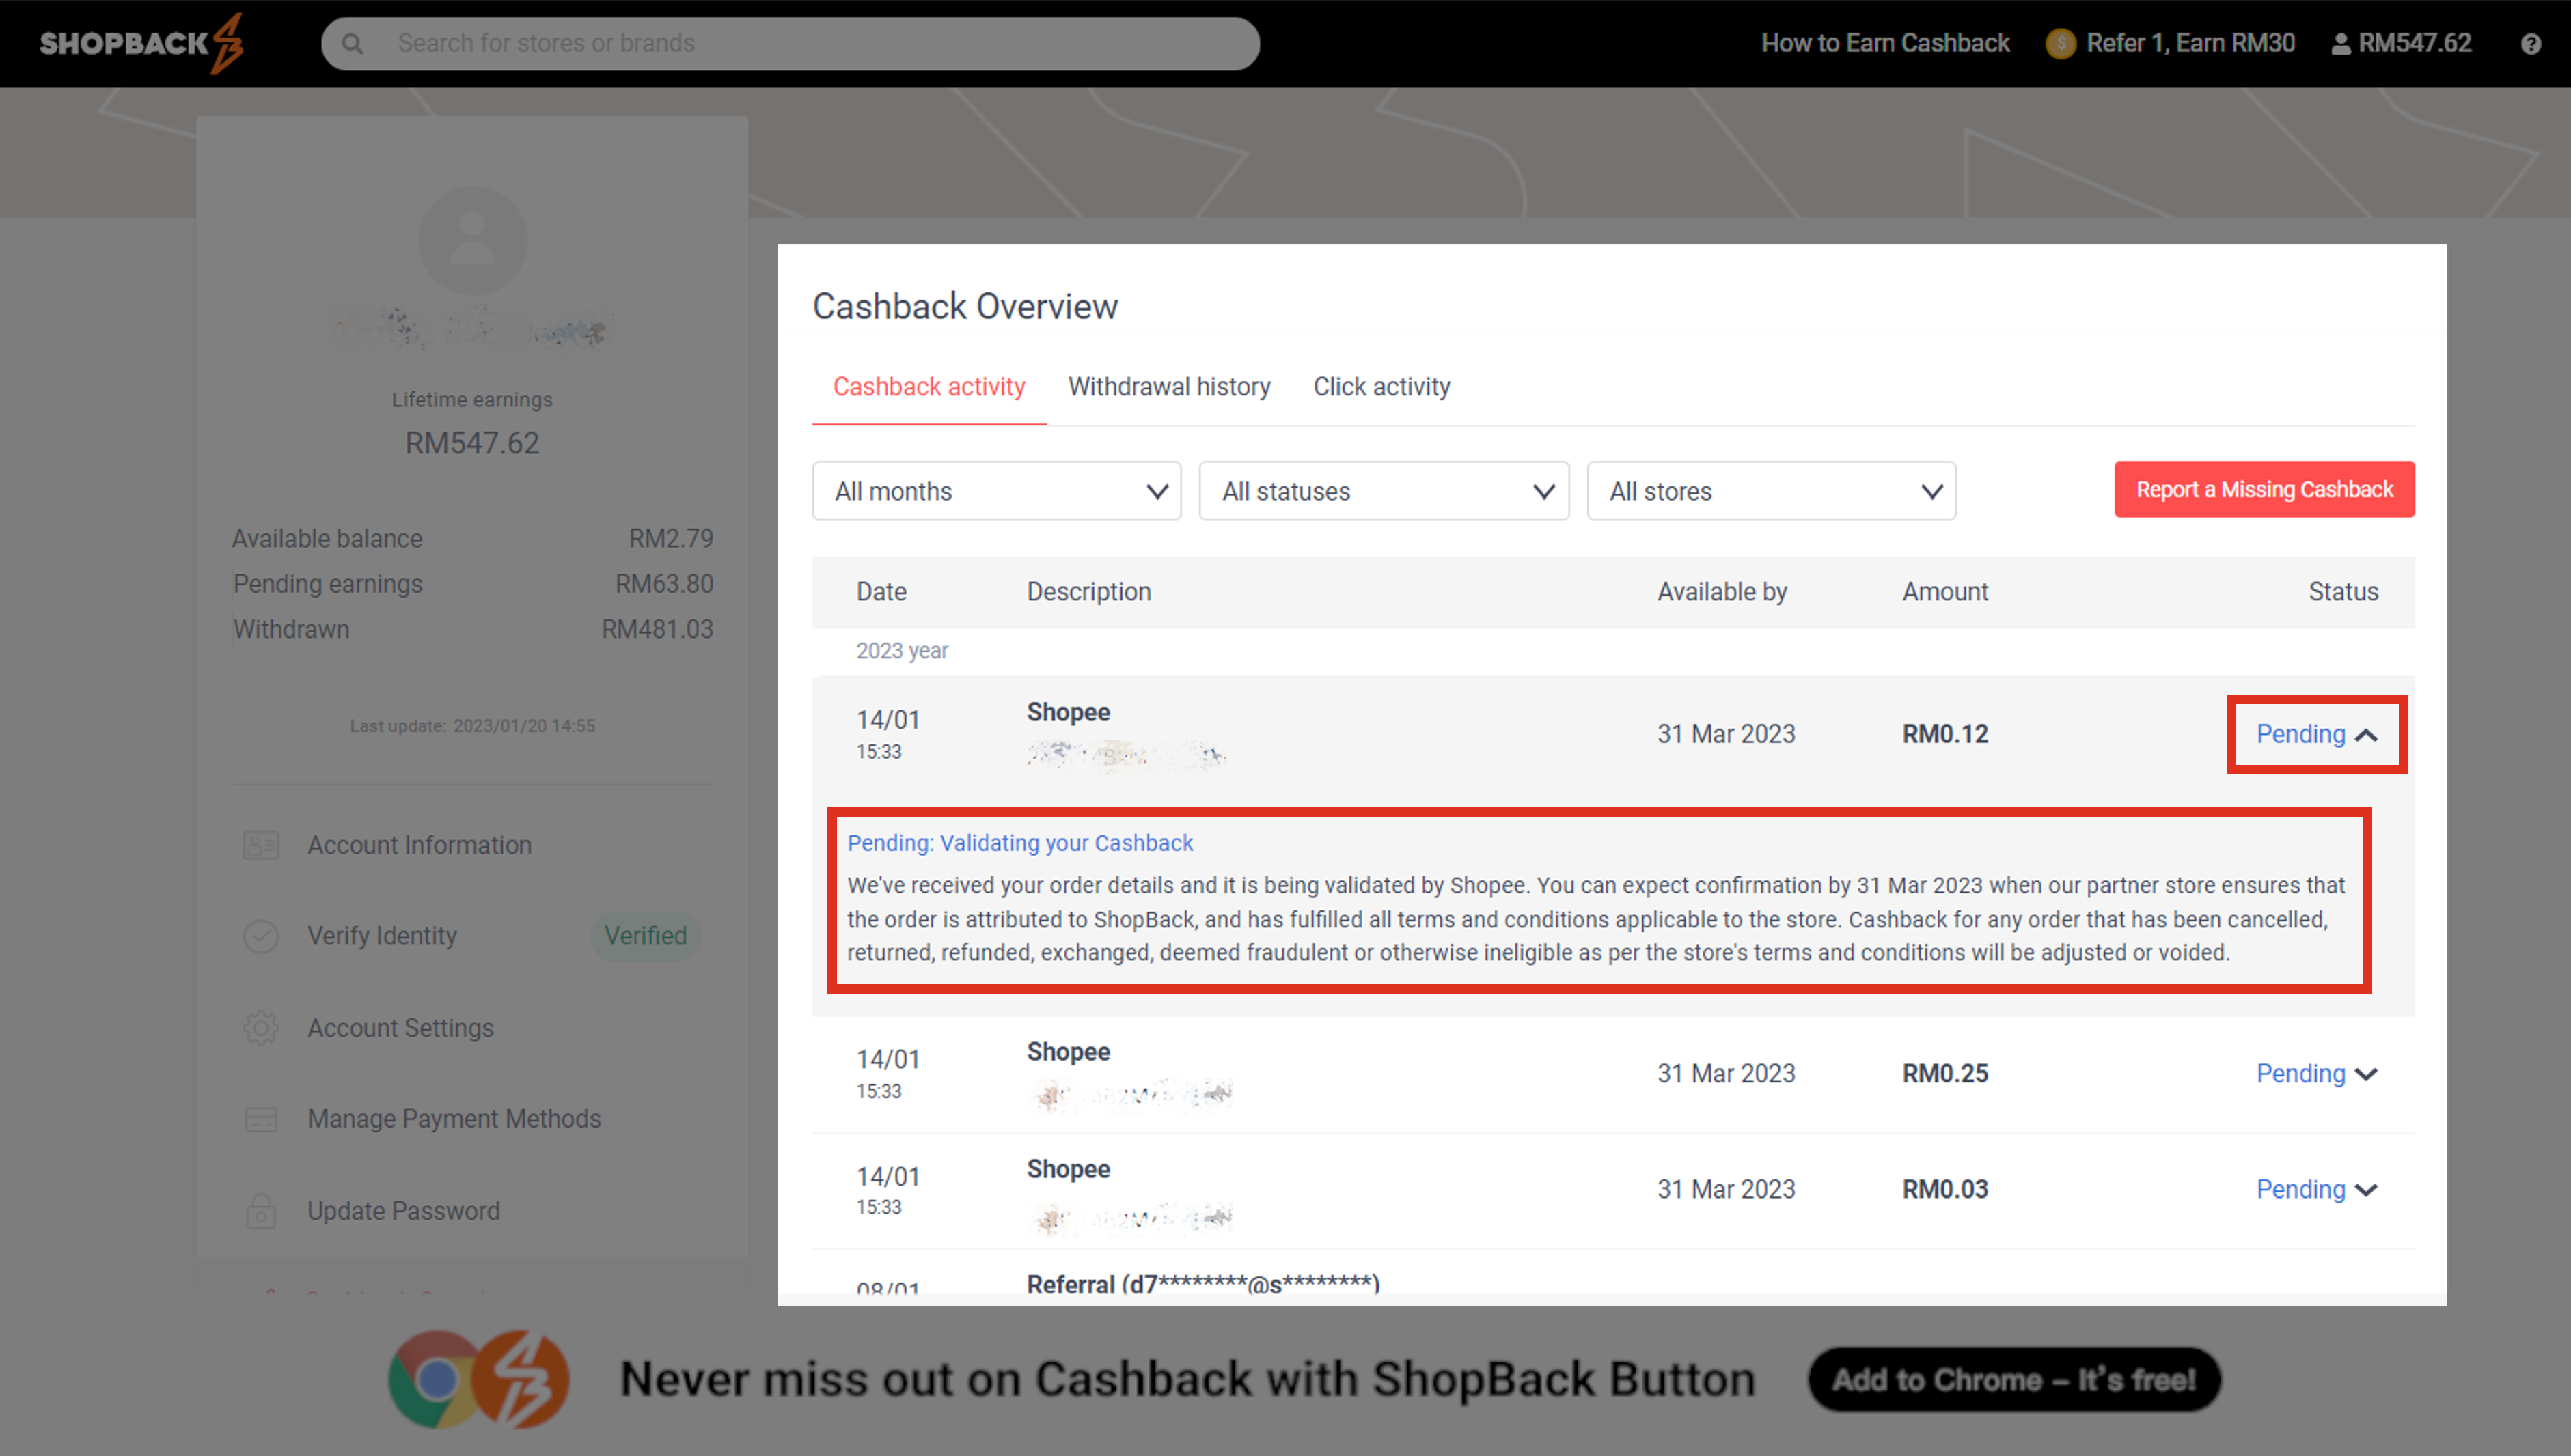Click the Pending earnings RM63.80 value
Image resolution: width=2571 pixels, height=1456 pixels.
[664, 584]
